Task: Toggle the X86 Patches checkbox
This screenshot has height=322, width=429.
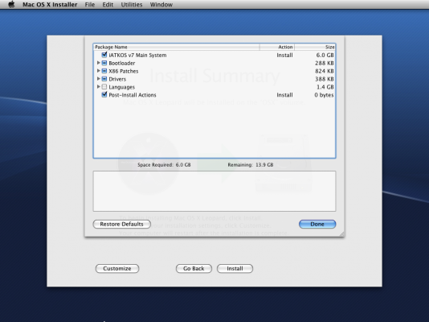Action: [104, 71]
